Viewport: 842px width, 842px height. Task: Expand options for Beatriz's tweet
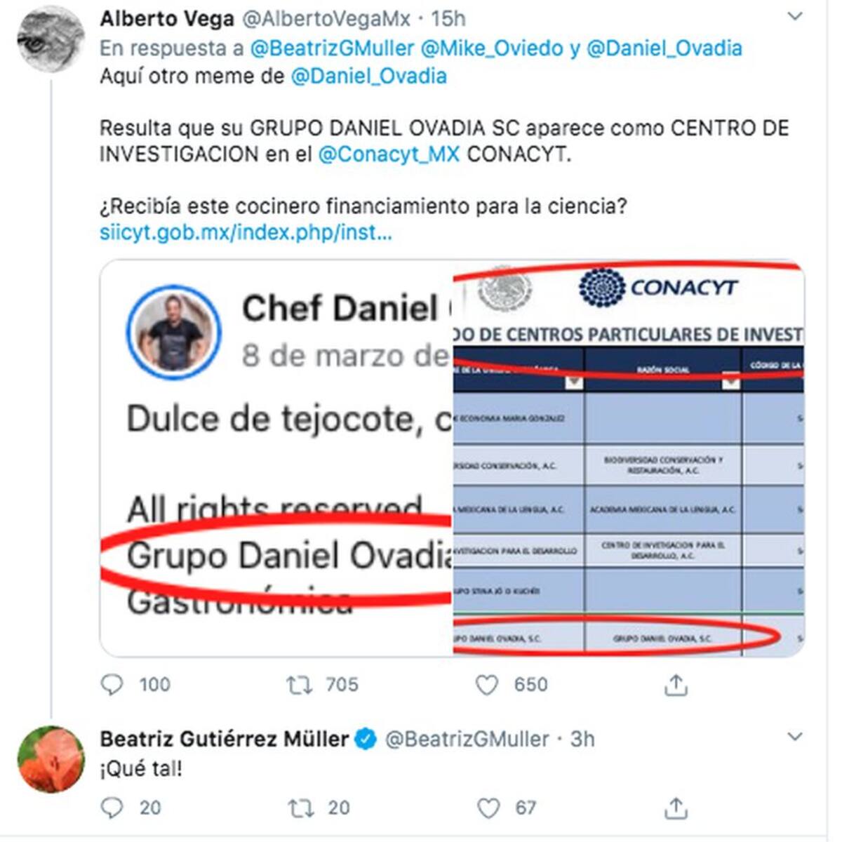point(795,737)
